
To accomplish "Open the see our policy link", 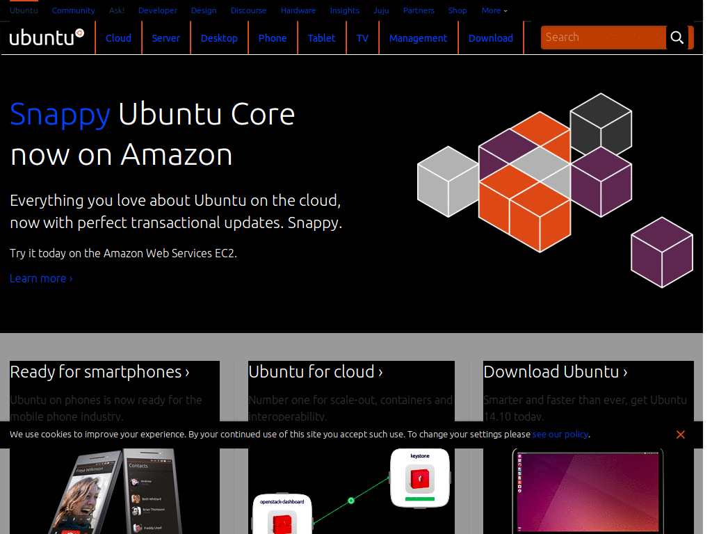I will pyautogui.click(x=560, y=434).
